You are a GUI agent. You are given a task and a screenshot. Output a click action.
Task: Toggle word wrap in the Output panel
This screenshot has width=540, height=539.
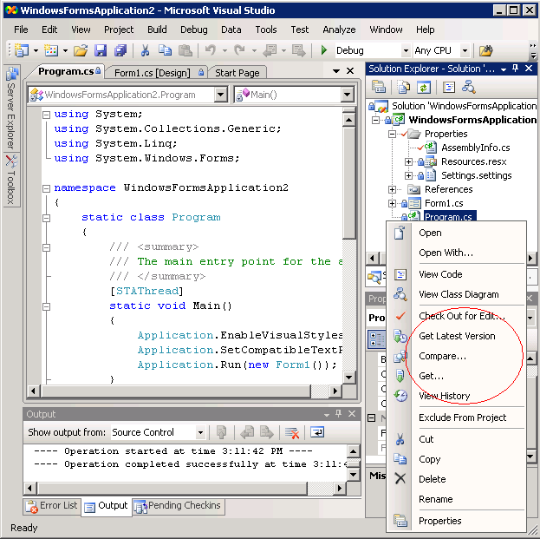click(317, 432)
